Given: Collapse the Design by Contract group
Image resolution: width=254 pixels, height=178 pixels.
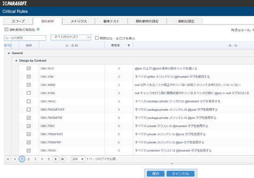Looking at the screenshot, I should [x=16, y=61].
